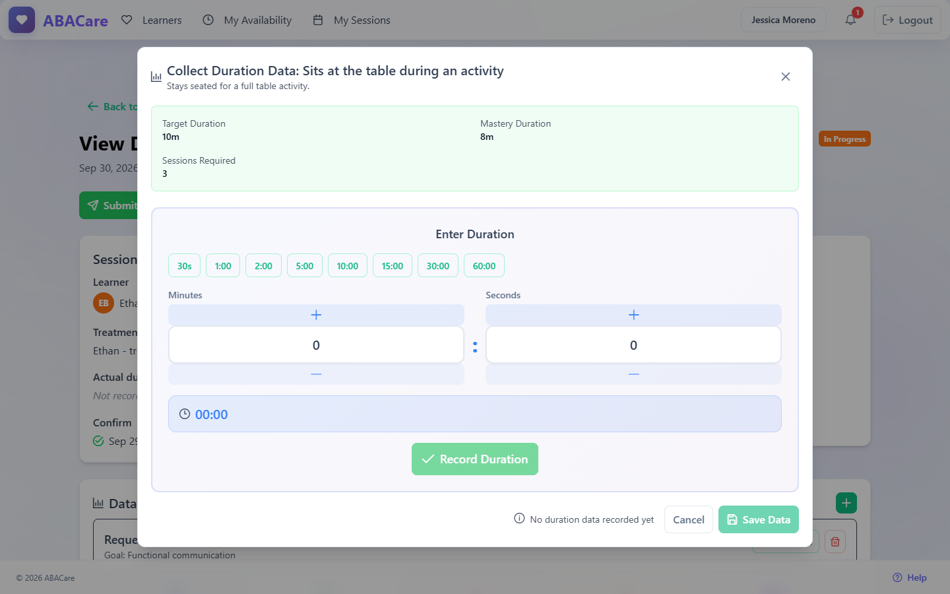Choose the 30:00 preset duration
950x594 pixels.
click(438, 266)
